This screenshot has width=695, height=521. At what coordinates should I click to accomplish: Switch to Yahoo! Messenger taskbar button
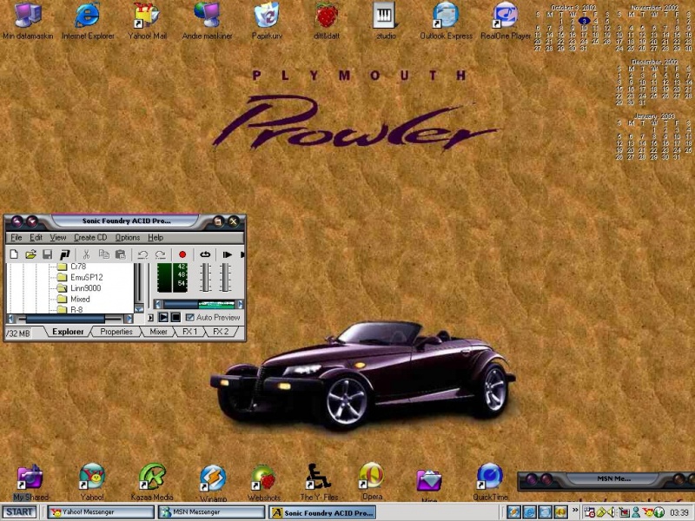(100, 513)
